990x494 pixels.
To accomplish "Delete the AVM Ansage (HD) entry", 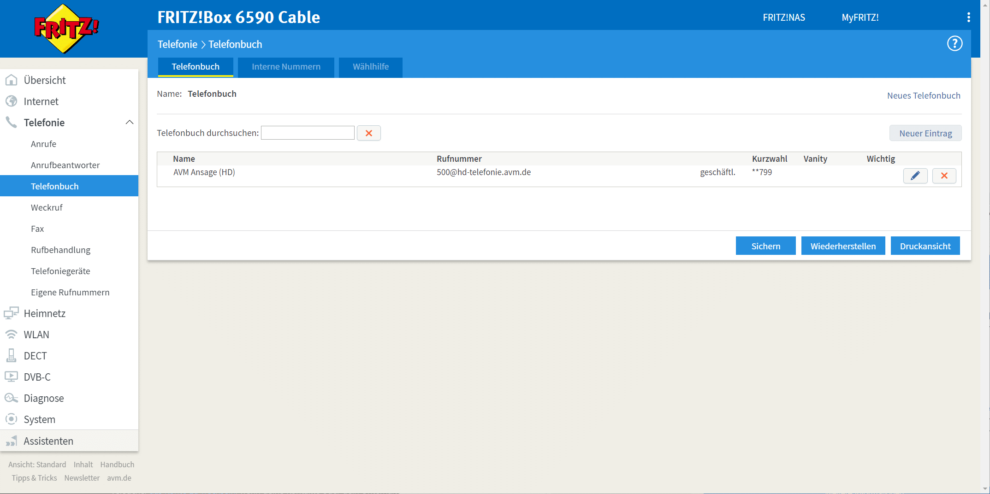I will pos(944,176).
